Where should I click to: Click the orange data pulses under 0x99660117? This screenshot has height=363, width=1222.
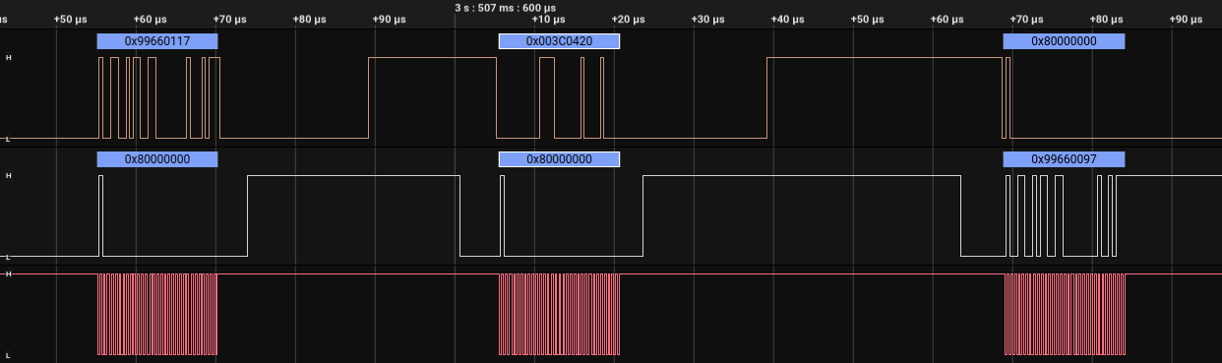coord(159,98)
